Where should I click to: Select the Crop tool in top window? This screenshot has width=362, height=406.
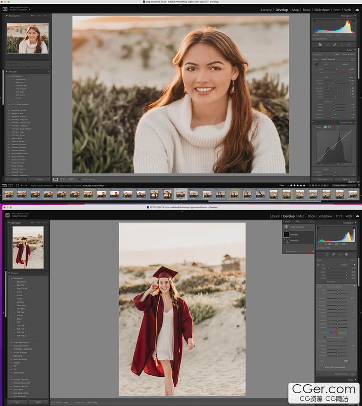[327, 44]
